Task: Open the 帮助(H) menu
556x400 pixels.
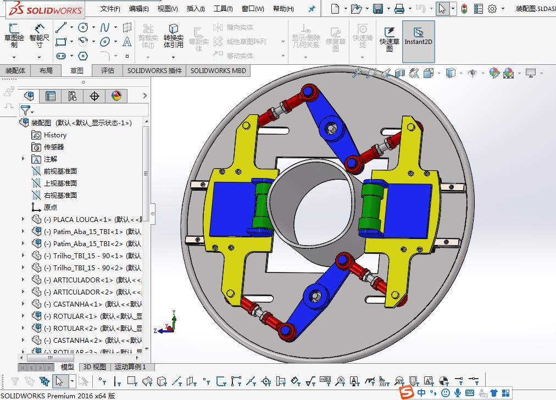Action: [x=283, y=8]
